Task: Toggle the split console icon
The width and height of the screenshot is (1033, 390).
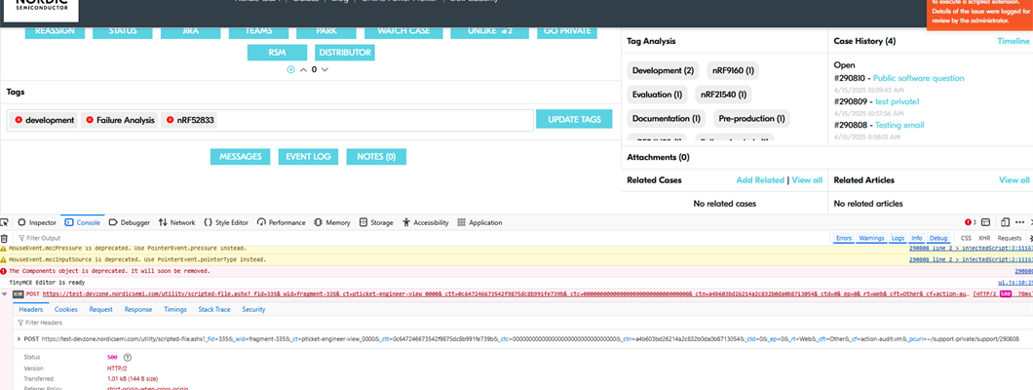Action: click(x=985, y=222)
